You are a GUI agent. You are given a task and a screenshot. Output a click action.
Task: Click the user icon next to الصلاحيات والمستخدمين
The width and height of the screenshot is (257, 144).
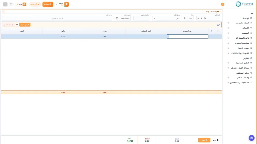click(x=251, y=82)
